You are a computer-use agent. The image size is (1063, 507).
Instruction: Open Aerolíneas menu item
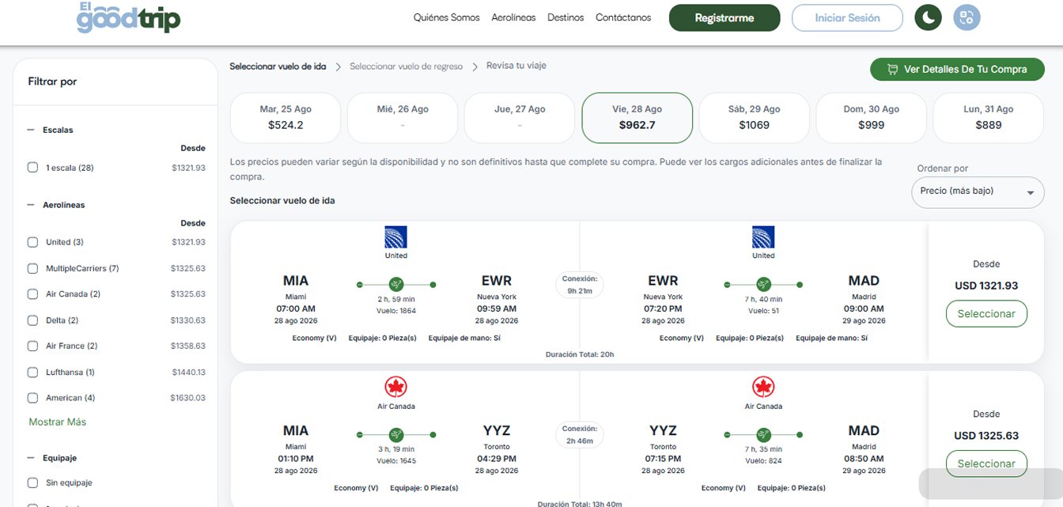click(513, 17)
